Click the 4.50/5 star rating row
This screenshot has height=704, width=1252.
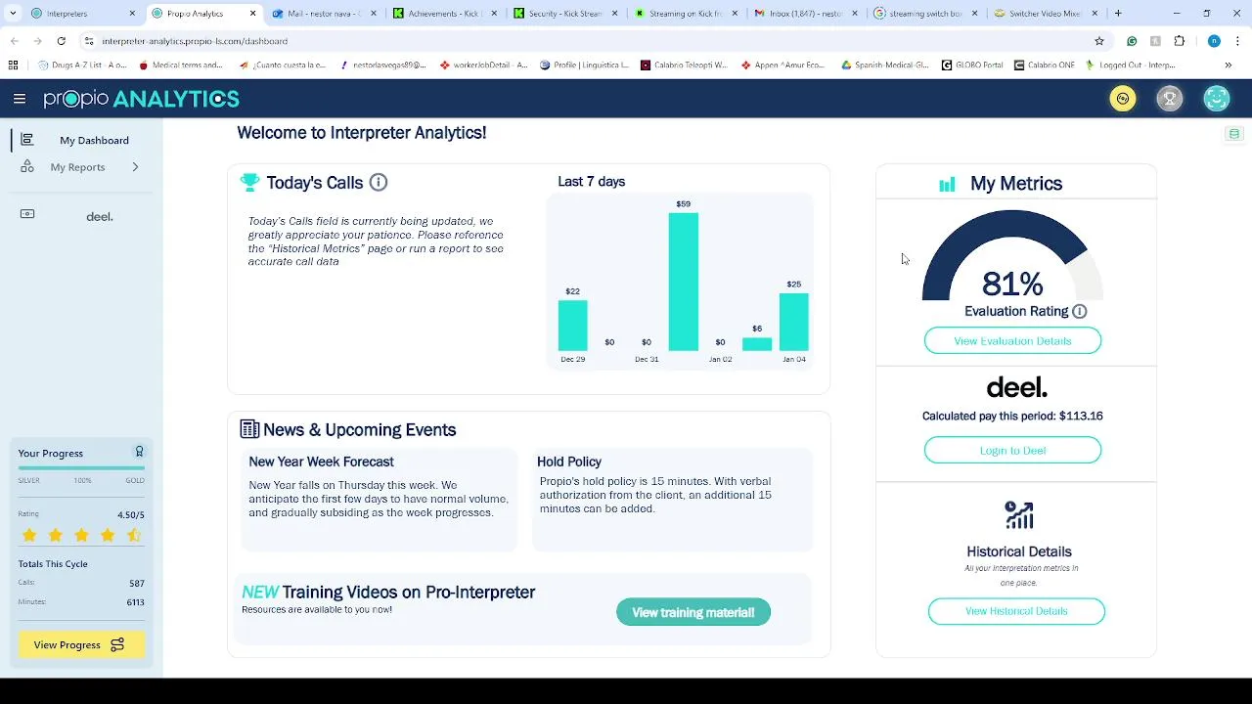tap(81, 535)
